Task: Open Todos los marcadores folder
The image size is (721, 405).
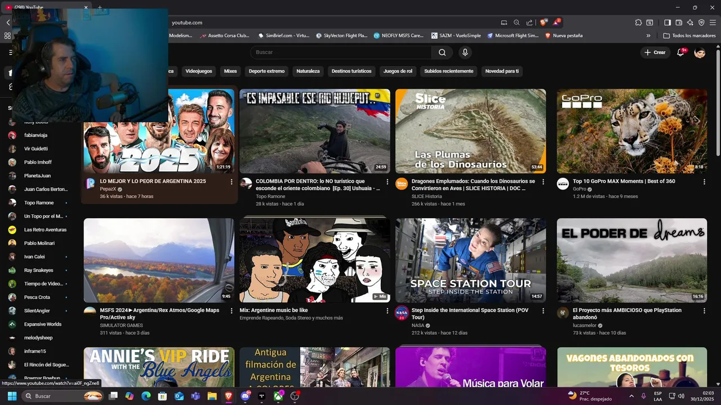Action: click(690, 35)
